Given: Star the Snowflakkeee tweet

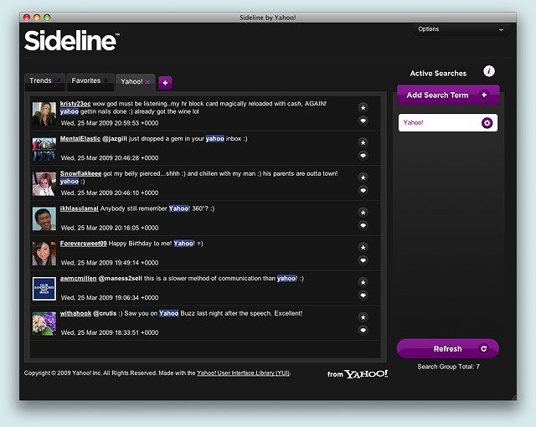Looking at the screenshot, I should tap(363, 177).
